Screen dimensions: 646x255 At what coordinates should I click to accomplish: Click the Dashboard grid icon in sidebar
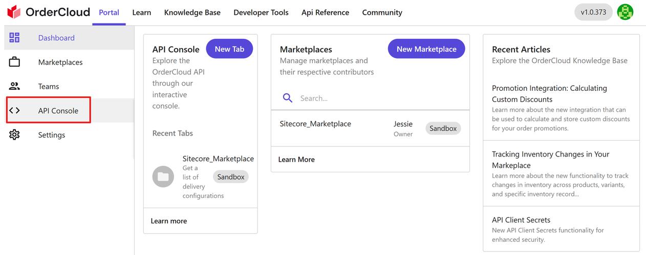pyautogui.click(x=14, y=38)
